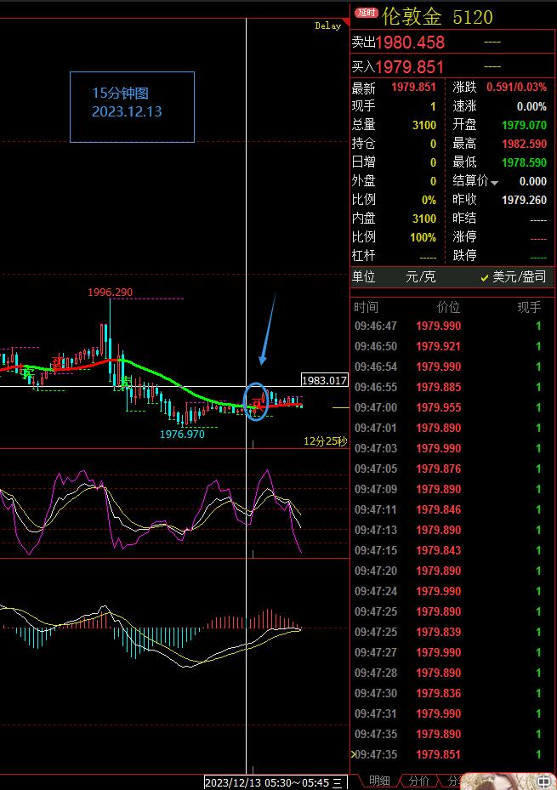
Task: Click the 现手 column header
Action: click(529, 307)
